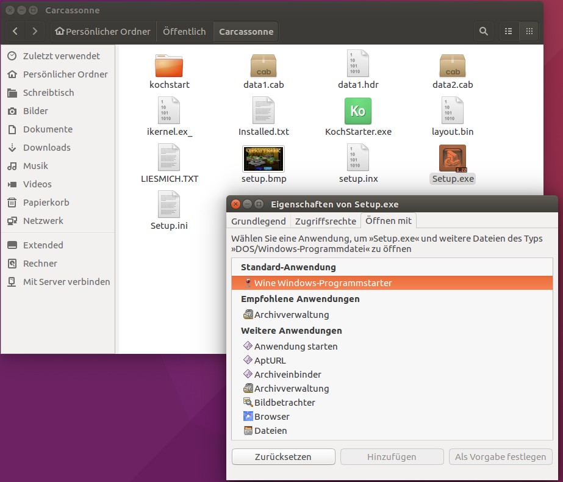
Task: Open Bilder in sidebar
Action: [x=58, y=111]
